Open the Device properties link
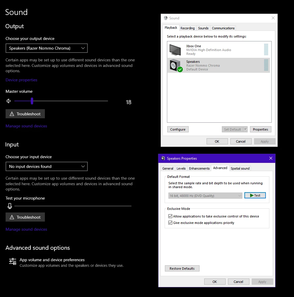294x297 pixels. coord(21,80)
